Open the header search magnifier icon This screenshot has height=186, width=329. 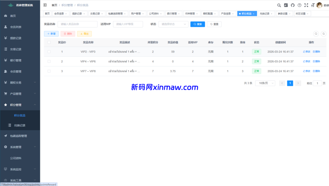279,5
